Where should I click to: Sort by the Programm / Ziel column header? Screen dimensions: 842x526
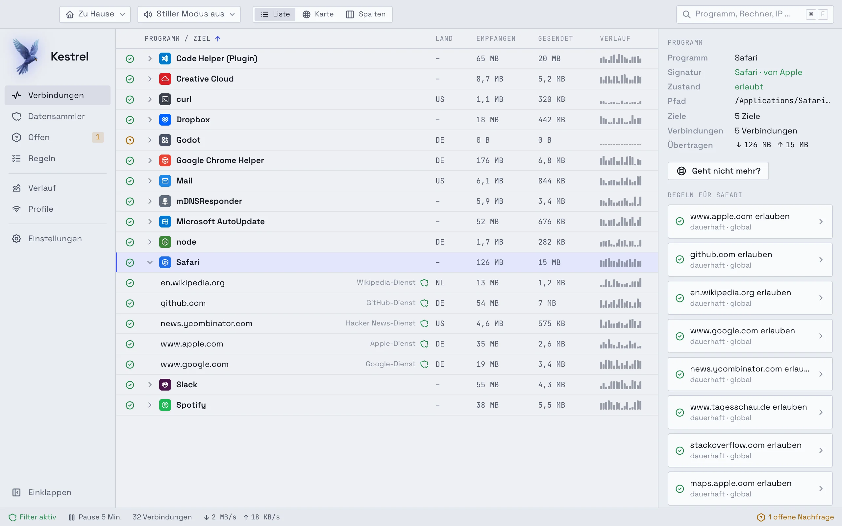(x=182, y=38)
